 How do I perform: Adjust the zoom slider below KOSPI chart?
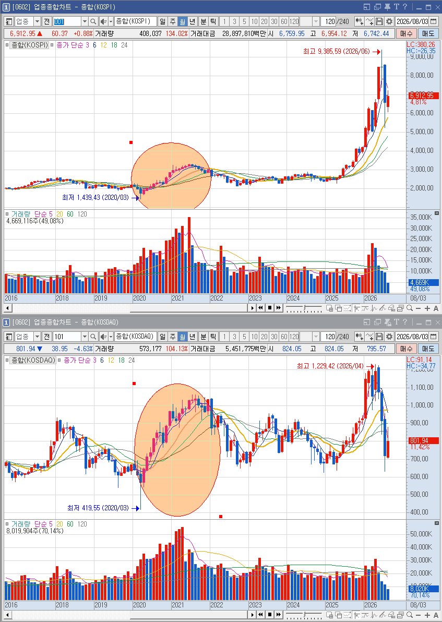(304, 308)
